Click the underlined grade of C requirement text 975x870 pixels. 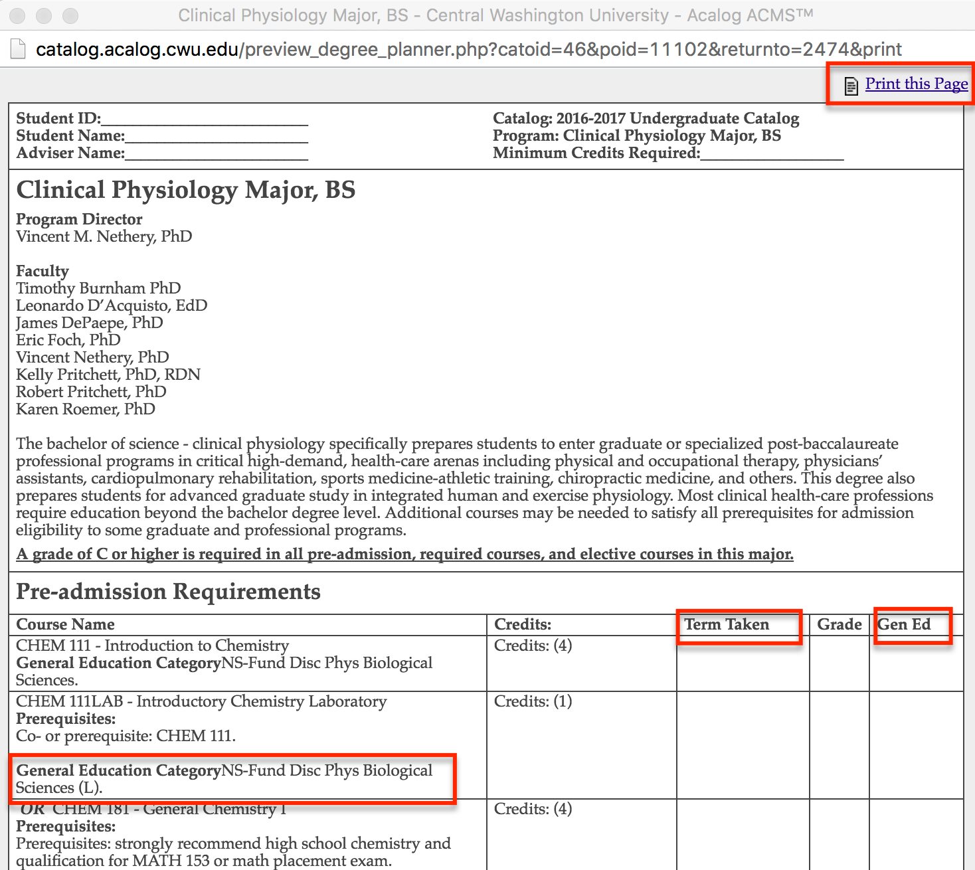(x=404, y=554)
